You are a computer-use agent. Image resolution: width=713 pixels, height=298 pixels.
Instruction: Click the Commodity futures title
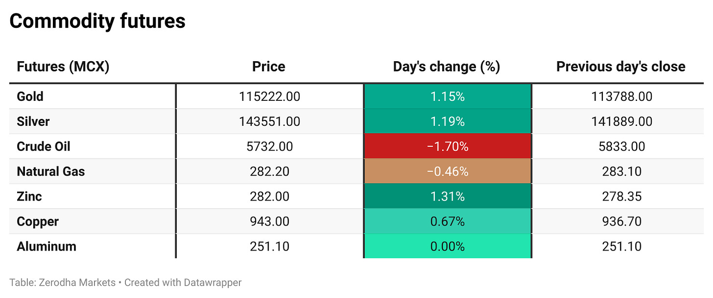(x=97, y=21)
